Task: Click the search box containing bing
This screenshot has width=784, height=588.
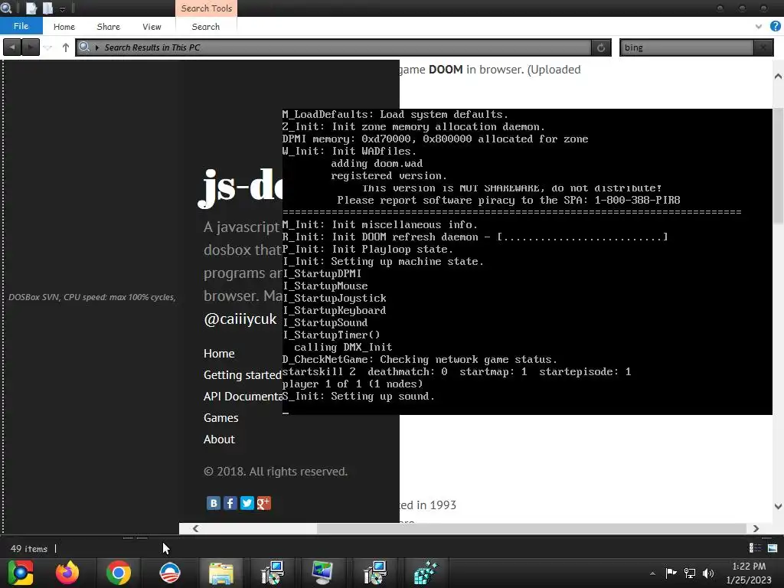Action: pyautogui.click(x=687, y=47)
